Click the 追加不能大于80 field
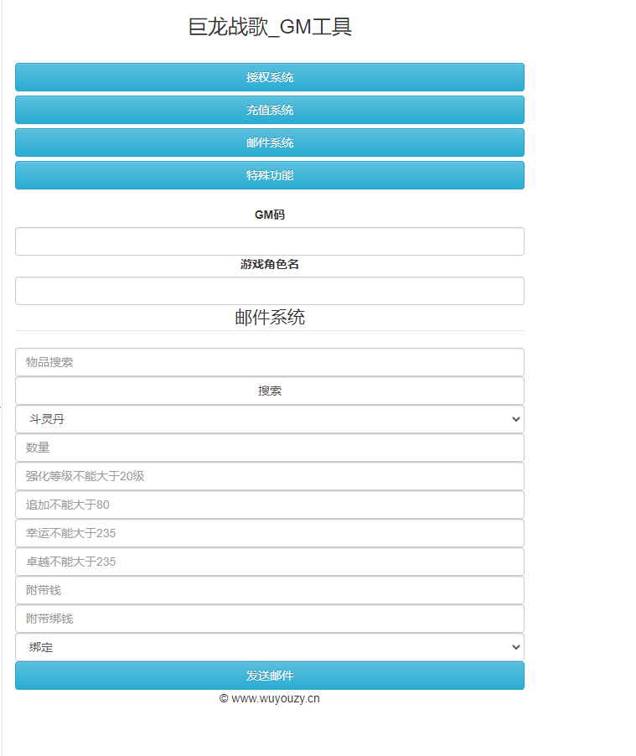This screenshot has height=756, width=636. [270, 505]
